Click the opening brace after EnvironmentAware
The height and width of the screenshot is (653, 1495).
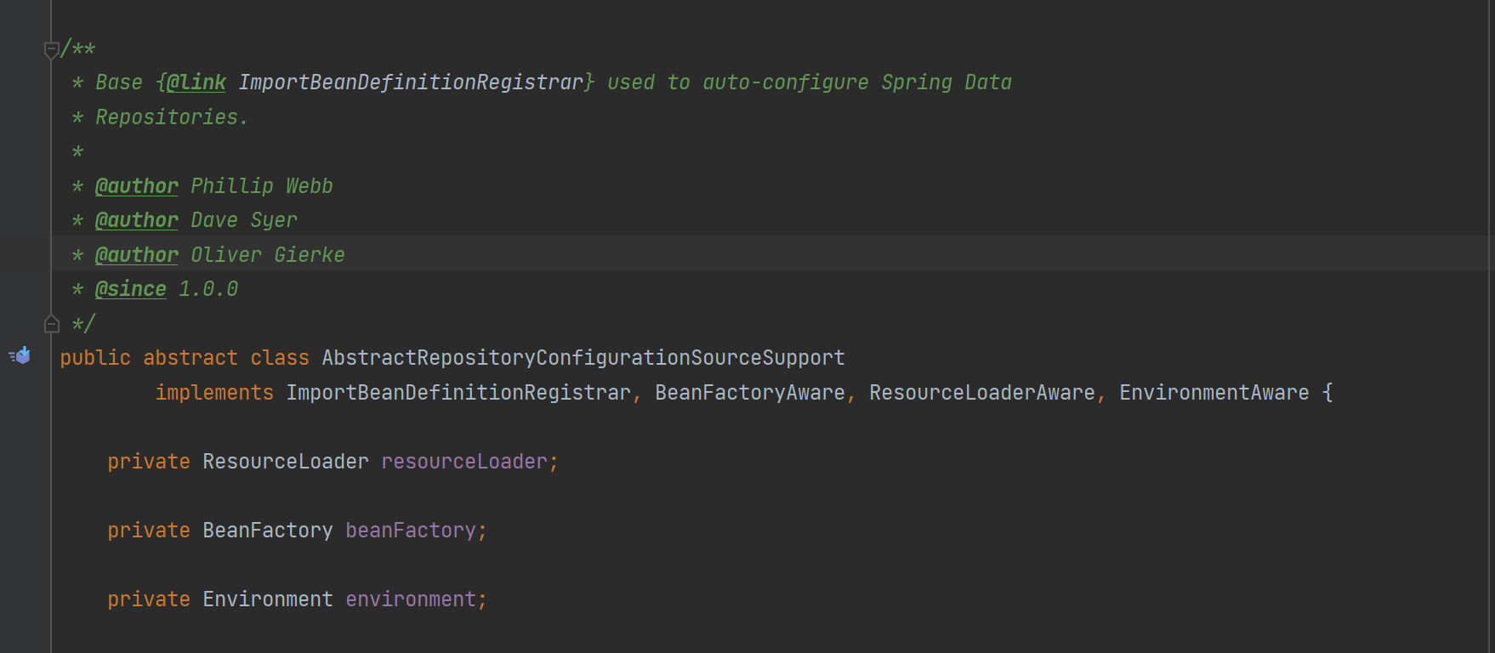[x=1327, y=393]
